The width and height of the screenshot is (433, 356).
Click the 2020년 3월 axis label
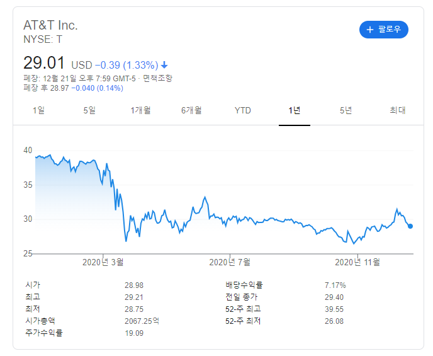(x=103, y=262)
